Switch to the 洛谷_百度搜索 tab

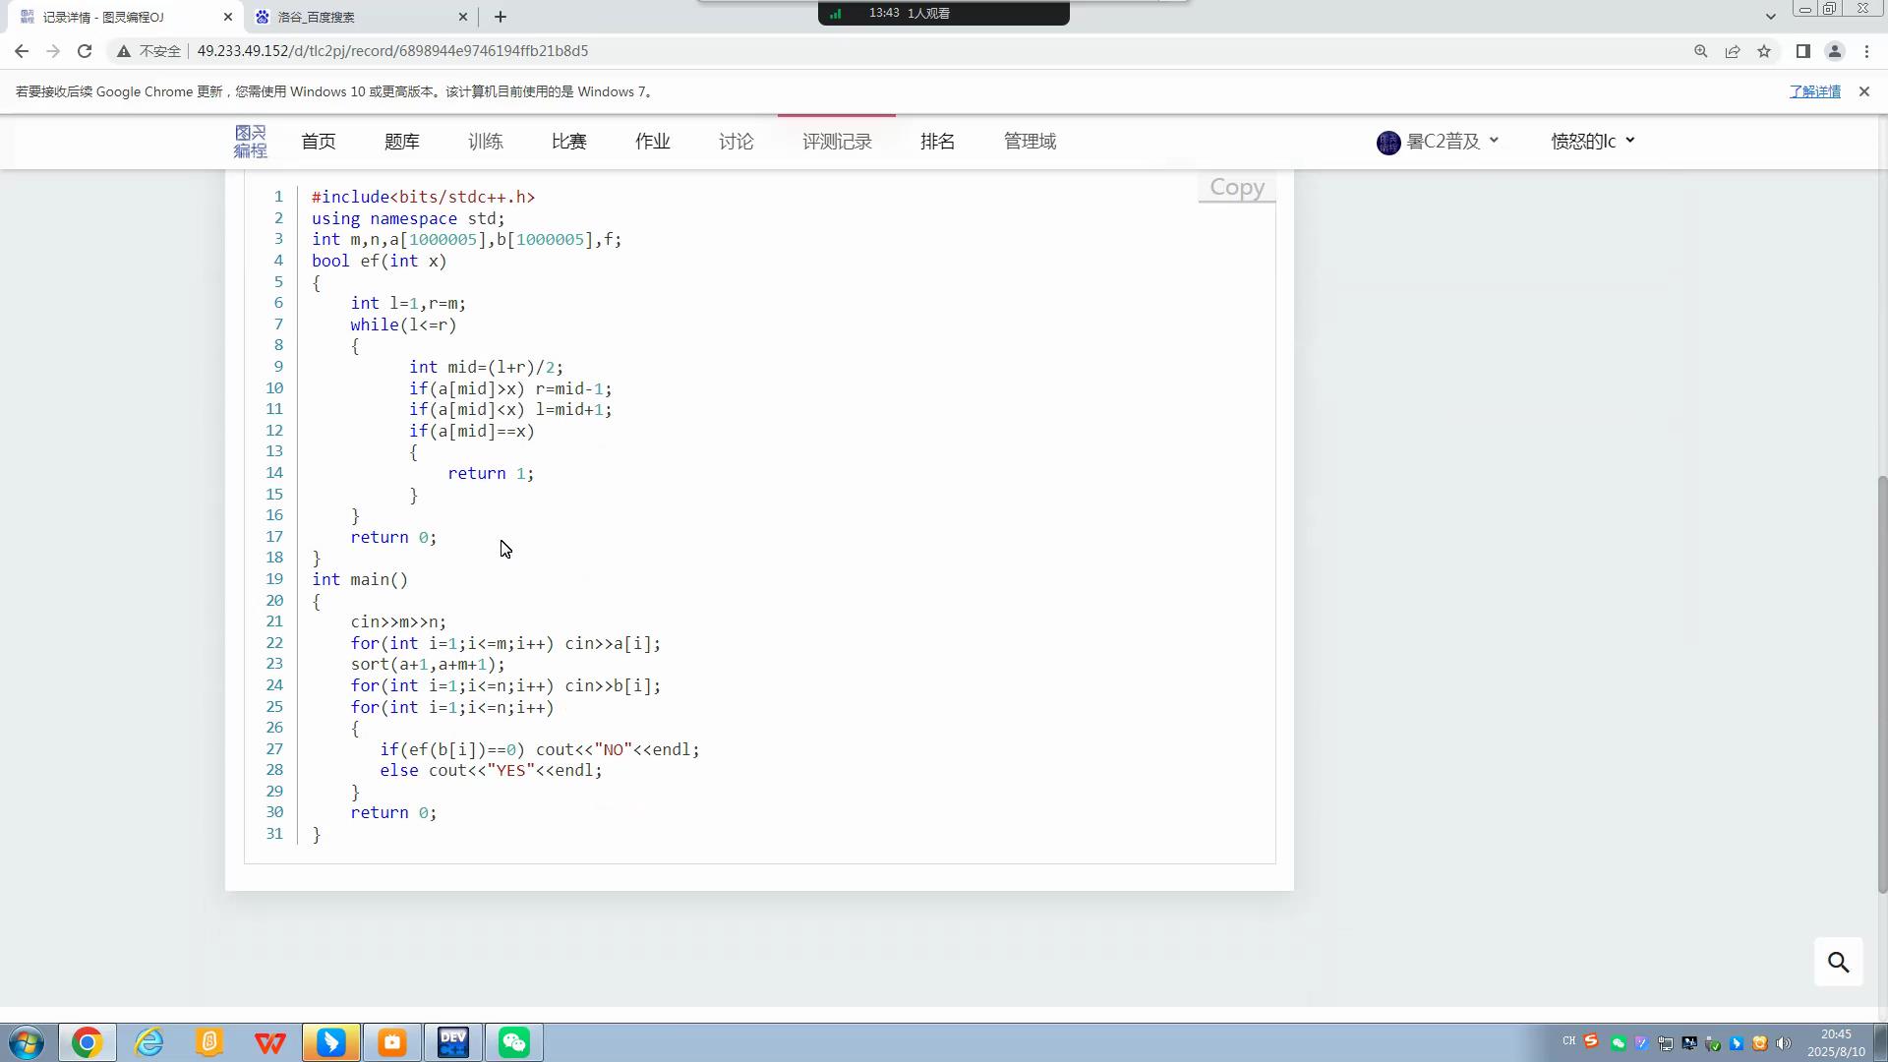[x=359, y=17]
